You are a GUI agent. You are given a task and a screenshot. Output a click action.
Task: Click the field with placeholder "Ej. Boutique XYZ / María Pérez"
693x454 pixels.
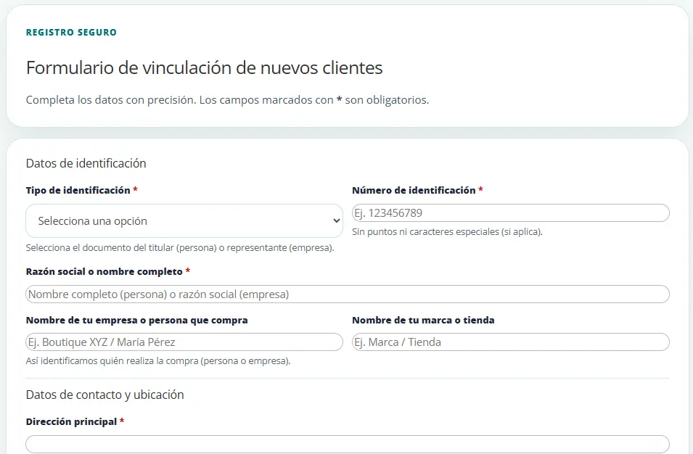pos(184,342)
